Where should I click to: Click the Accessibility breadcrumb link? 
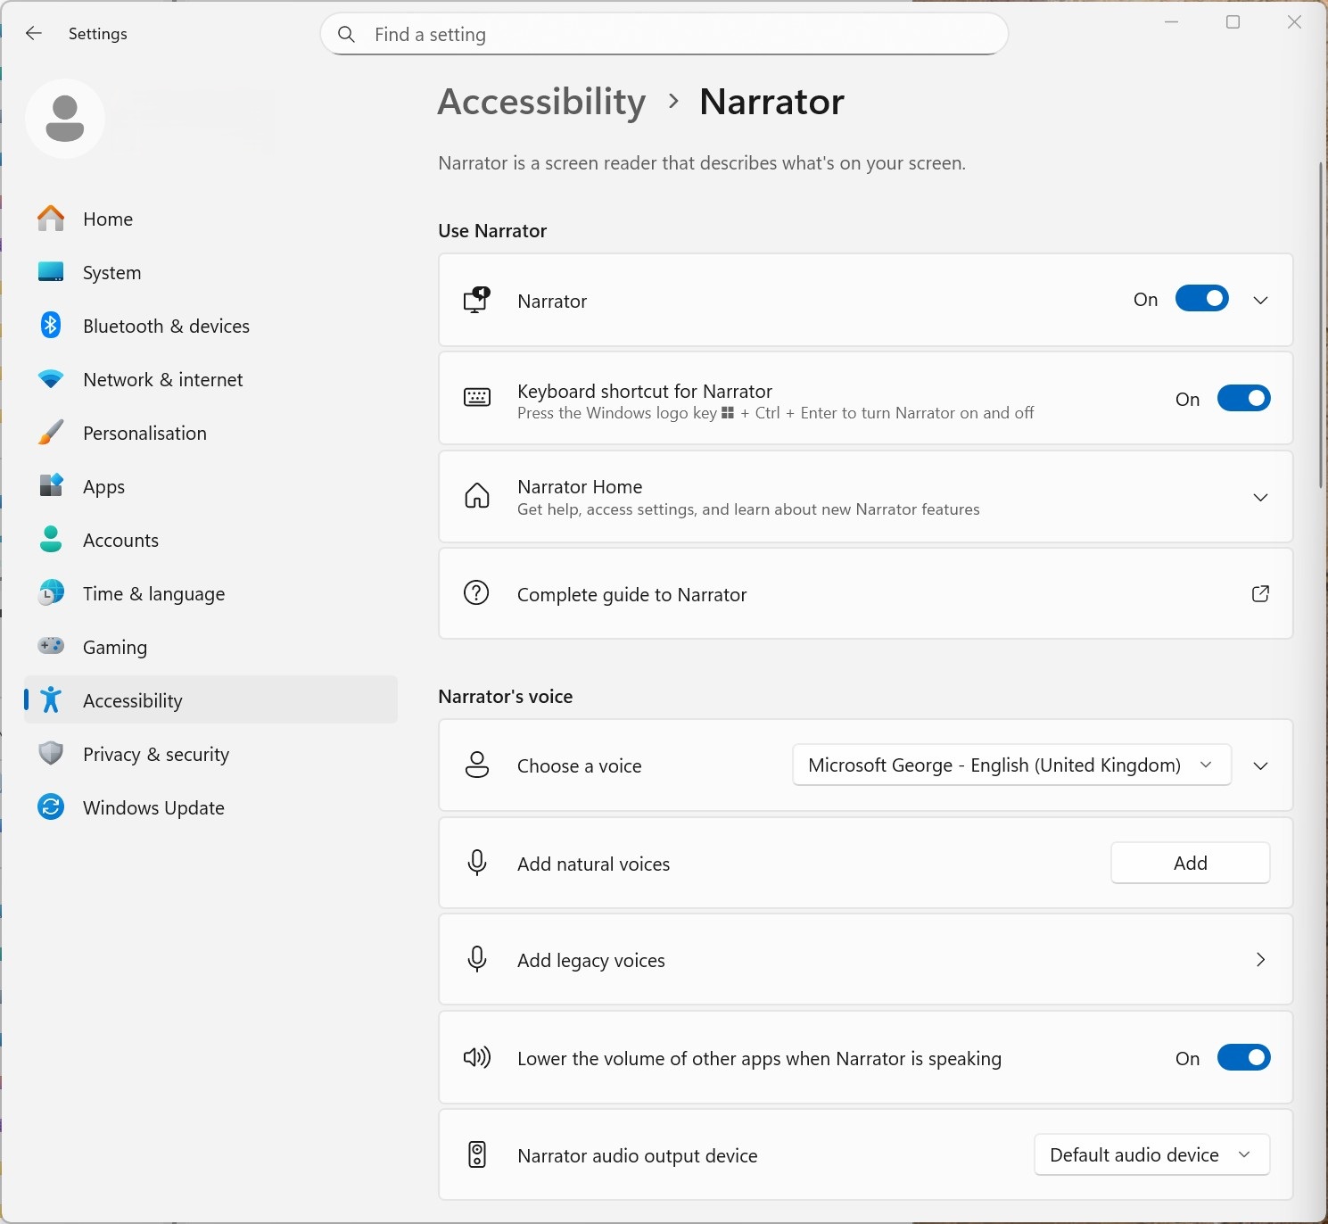[541, 102]
